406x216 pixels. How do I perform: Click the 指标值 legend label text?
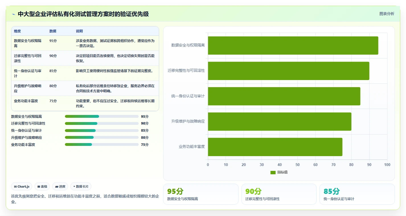[282, 172]
